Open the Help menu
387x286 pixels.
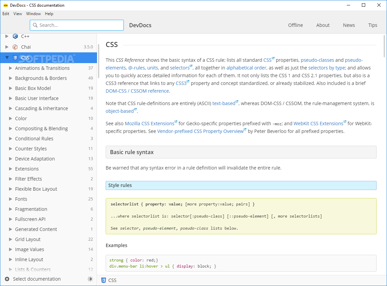point(49,14)
